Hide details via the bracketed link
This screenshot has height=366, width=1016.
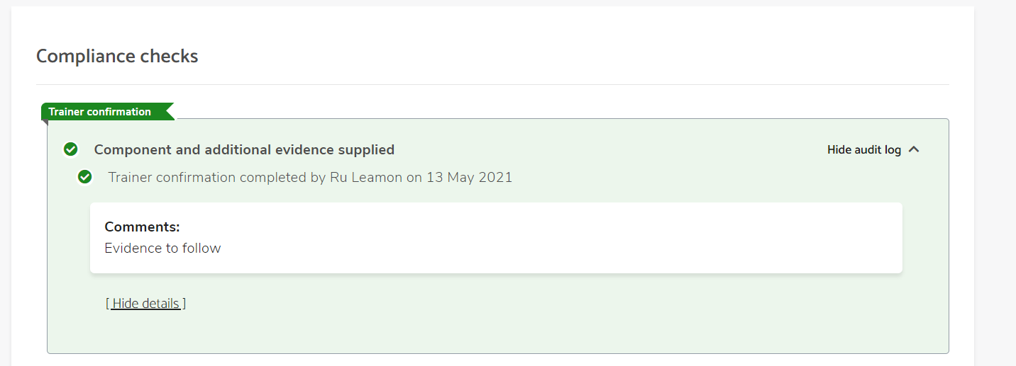[x=145, y=304]
